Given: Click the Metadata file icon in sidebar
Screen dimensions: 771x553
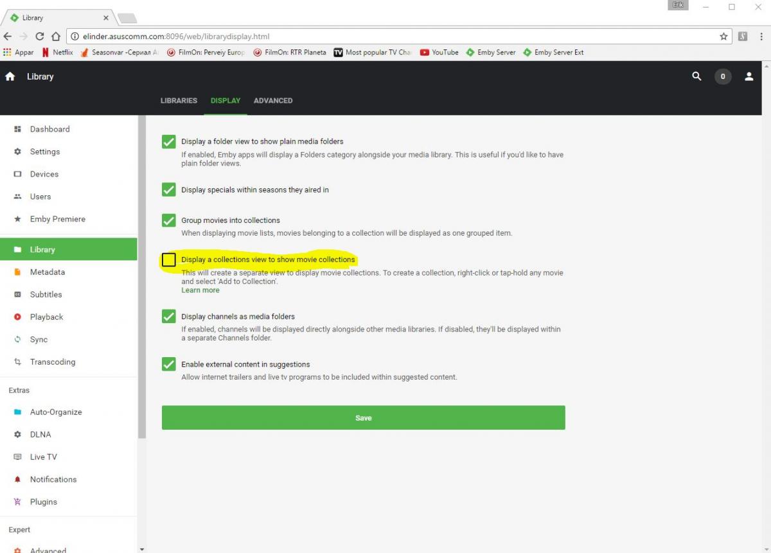Looking at the screenshot, I should pos(18,272).
